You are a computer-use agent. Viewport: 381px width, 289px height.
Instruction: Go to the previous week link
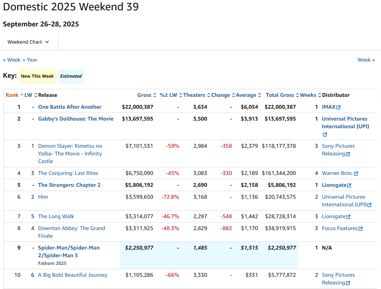[x=11, y=60]
